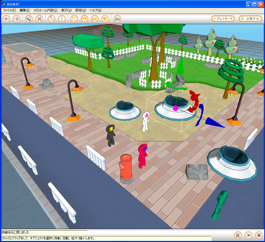265x242 pixels.
Task: Click the magenta cube gizmo center handle
Action: pos(176,108)
